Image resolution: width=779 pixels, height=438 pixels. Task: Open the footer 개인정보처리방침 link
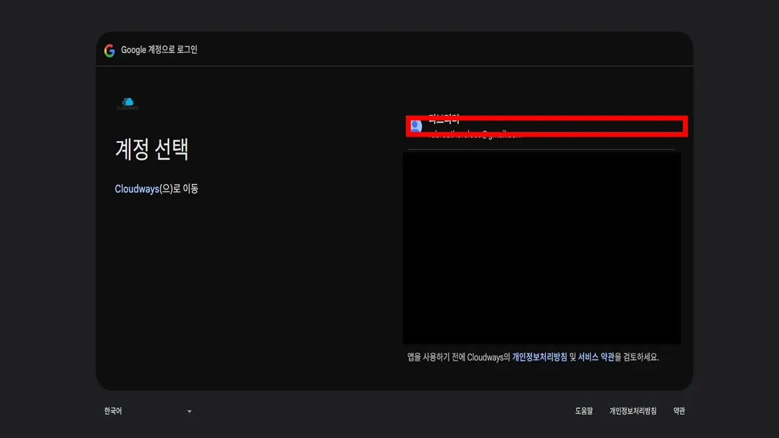point(633,411)
